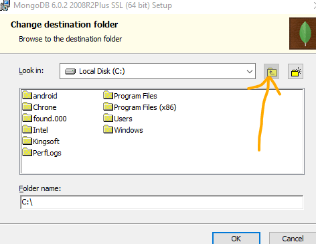Select the Program Files folder icon

108,95
